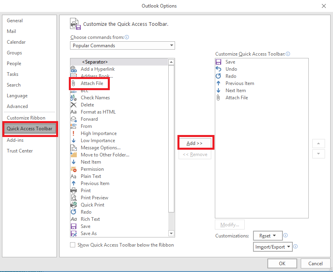Select the From command icon
This screenshot has width=333, height=272.
pyautogui.click(x=74, y=126)
